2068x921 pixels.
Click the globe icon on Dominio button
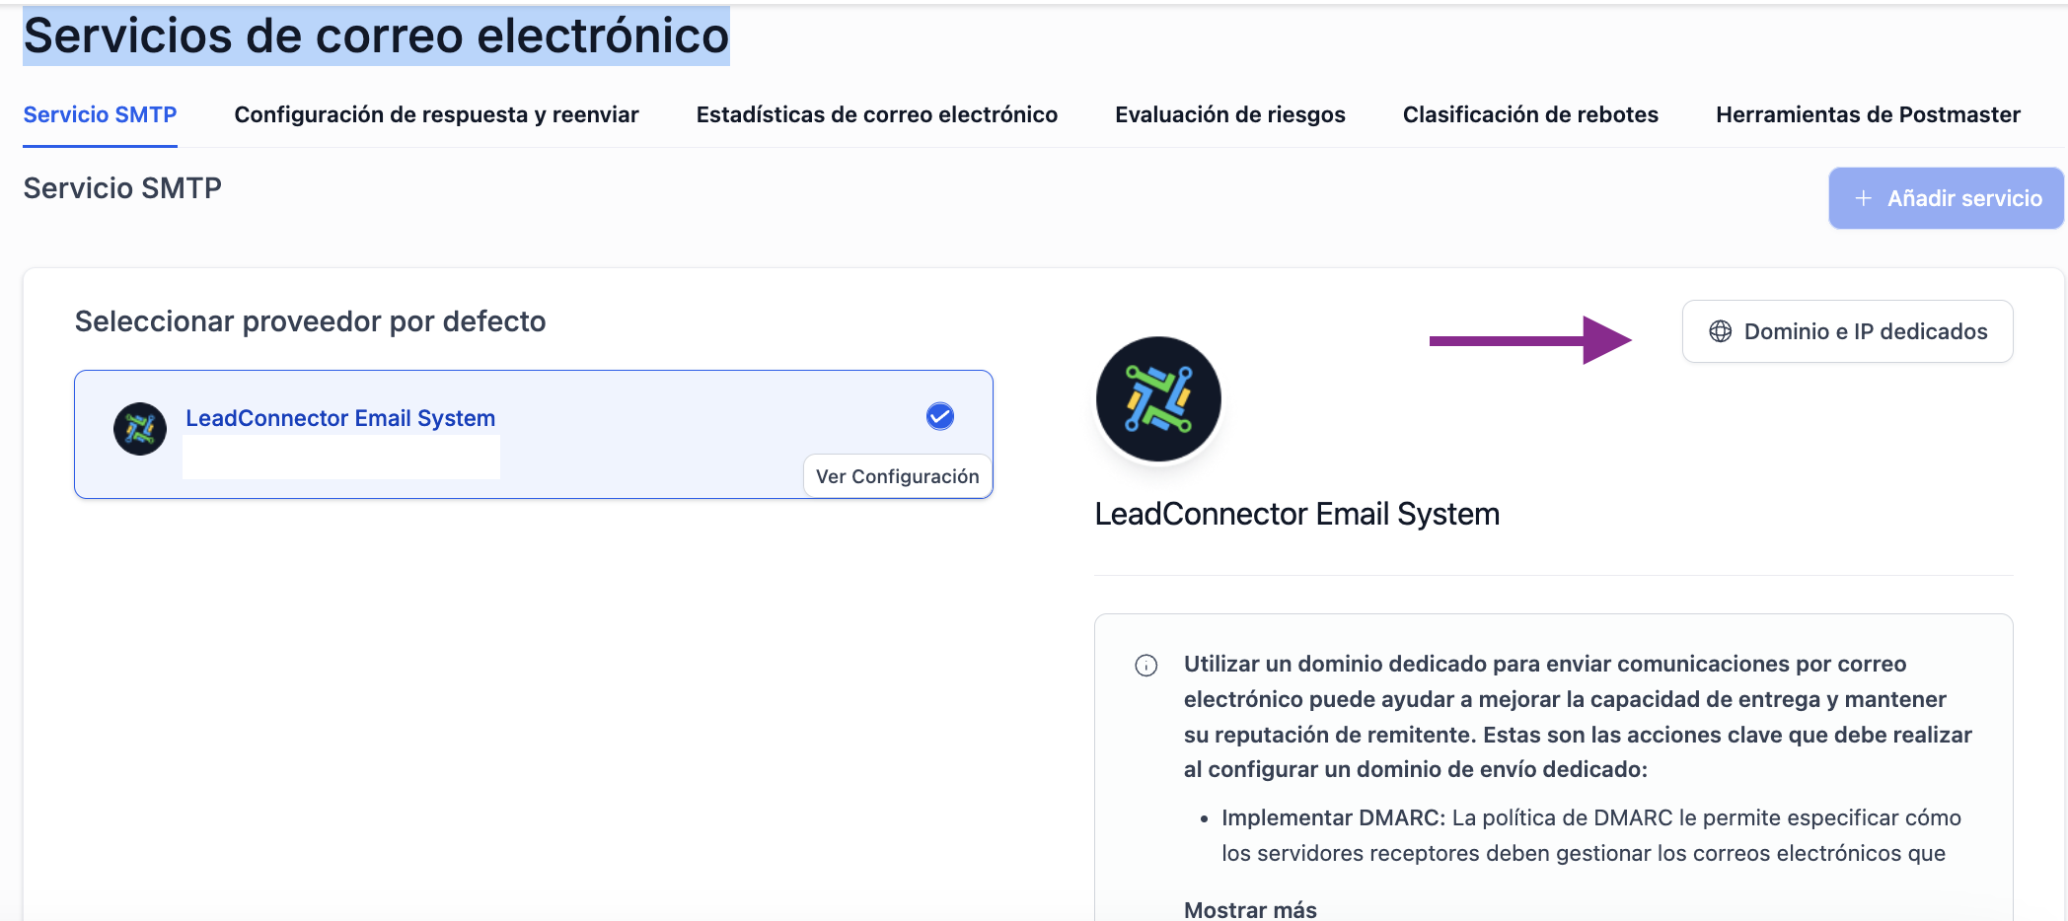(x=1721, y=331)
